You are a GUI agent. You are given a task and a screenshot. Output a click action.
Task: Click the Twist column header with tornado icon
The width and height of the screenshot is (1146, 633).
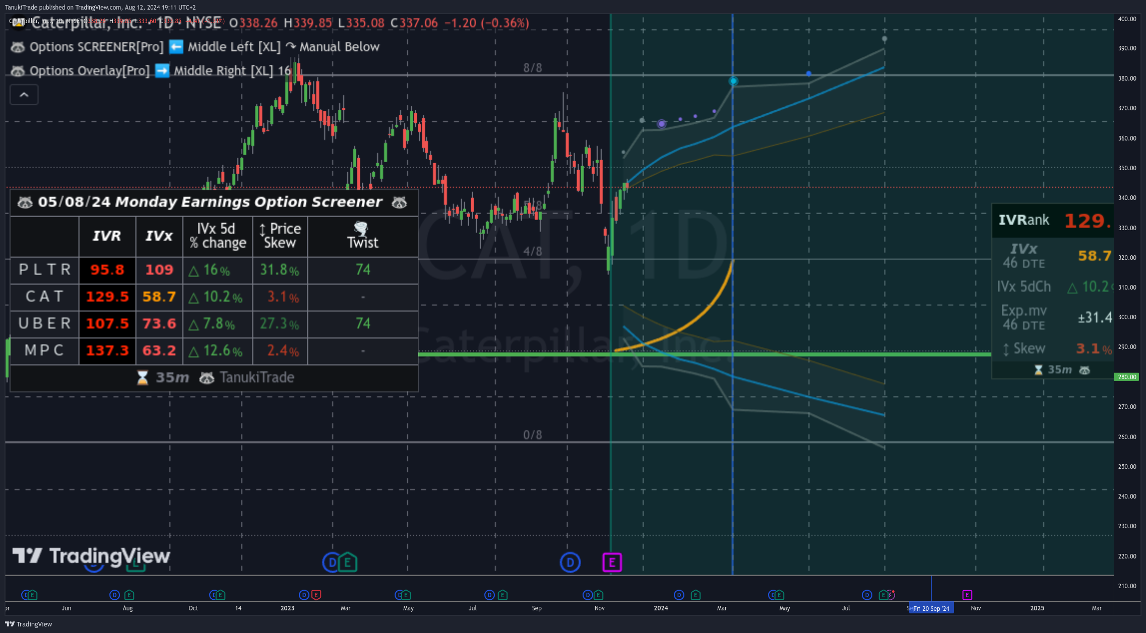[x=363, y=236]
